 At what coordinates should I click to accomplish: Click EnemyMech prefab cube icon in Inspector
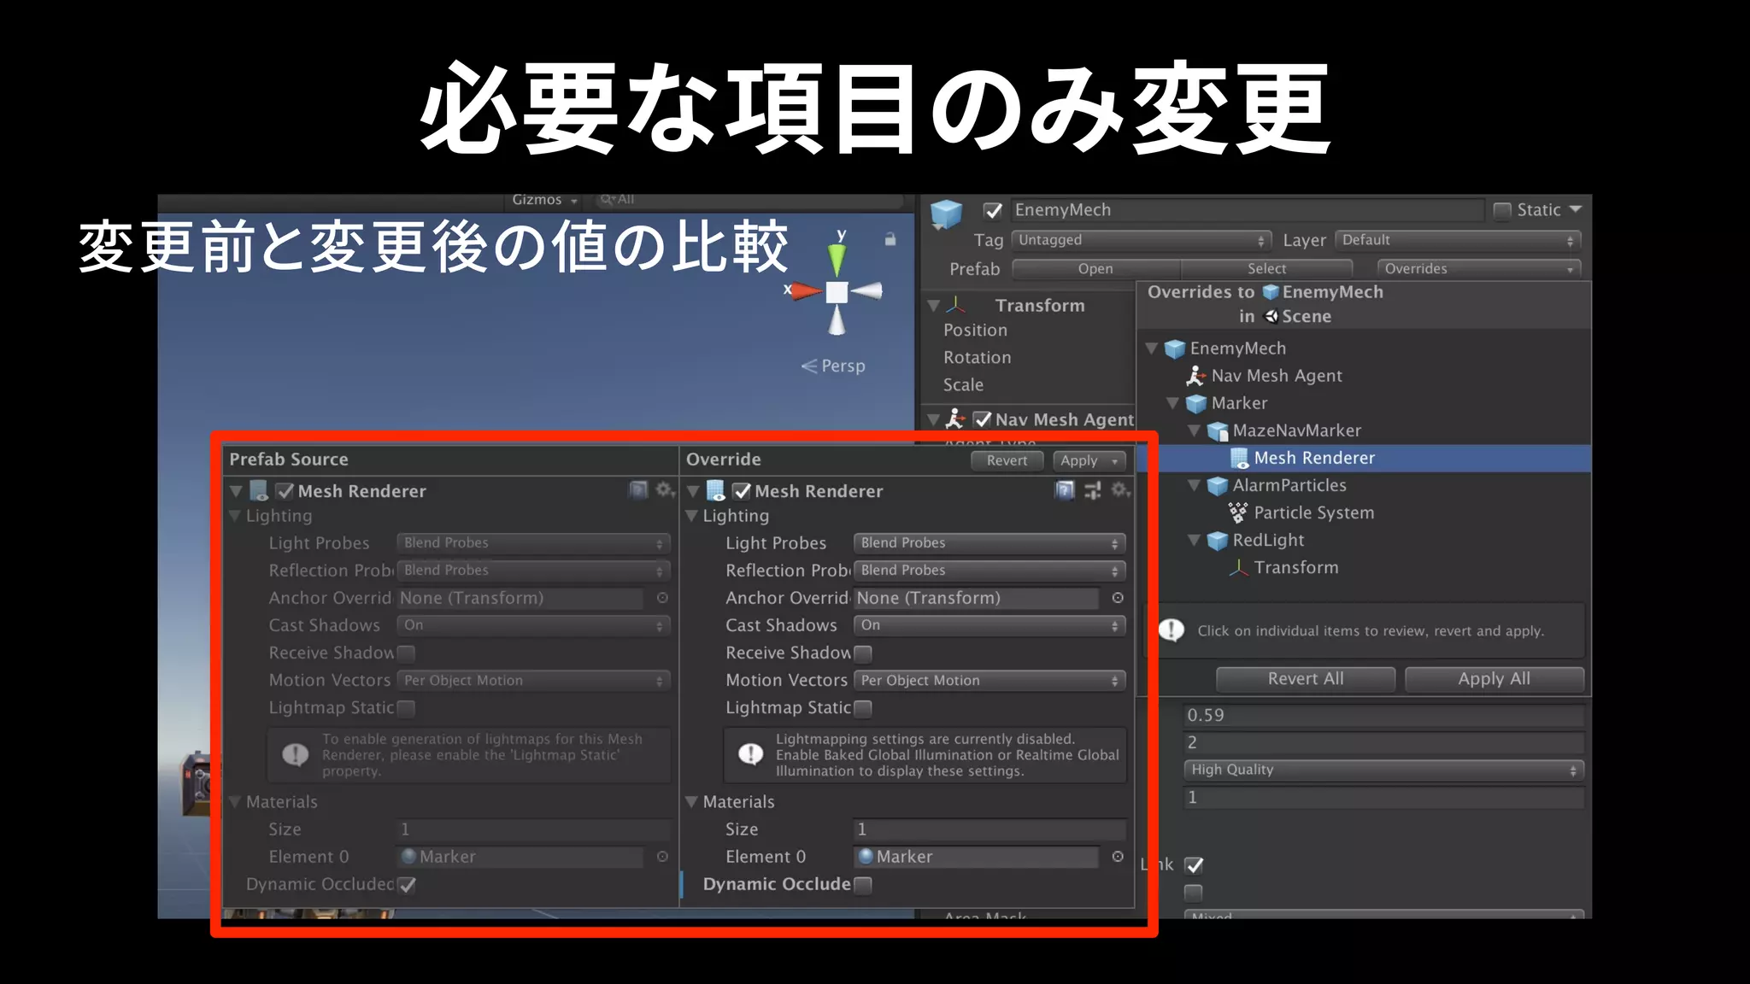click(946, 213)
